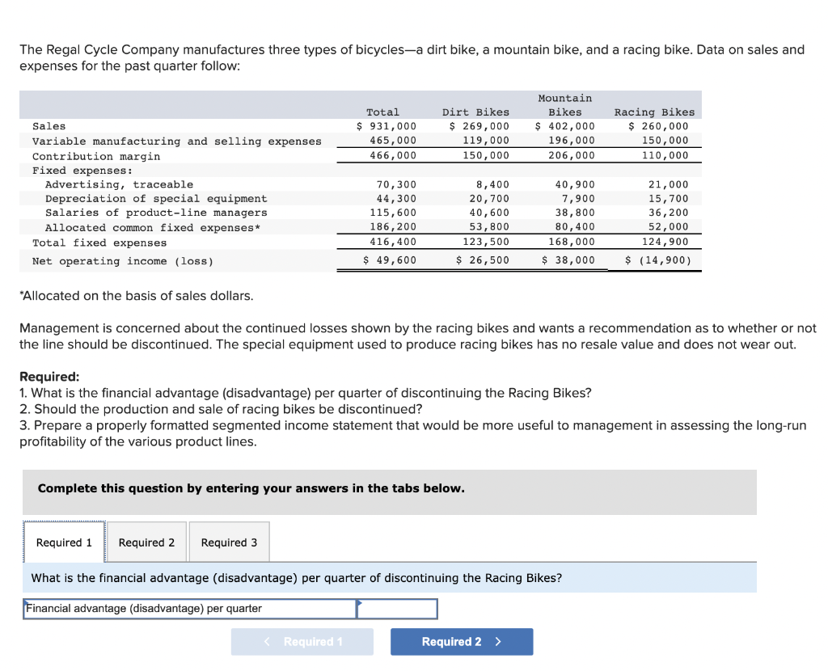This screenshot has width=828, height=671.
Task: Click Dirt Bikes advertising 8,400
Action: tap(492, 184)
